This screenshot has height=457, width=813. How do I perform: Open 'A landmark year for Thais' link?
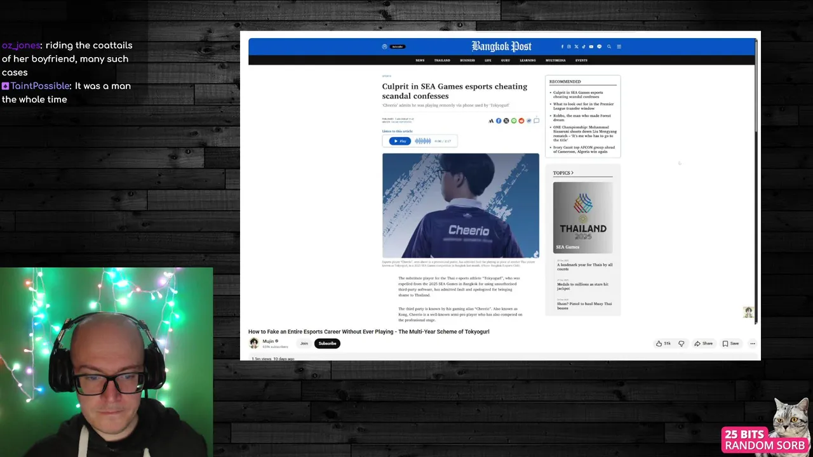[x=585, y=267]
